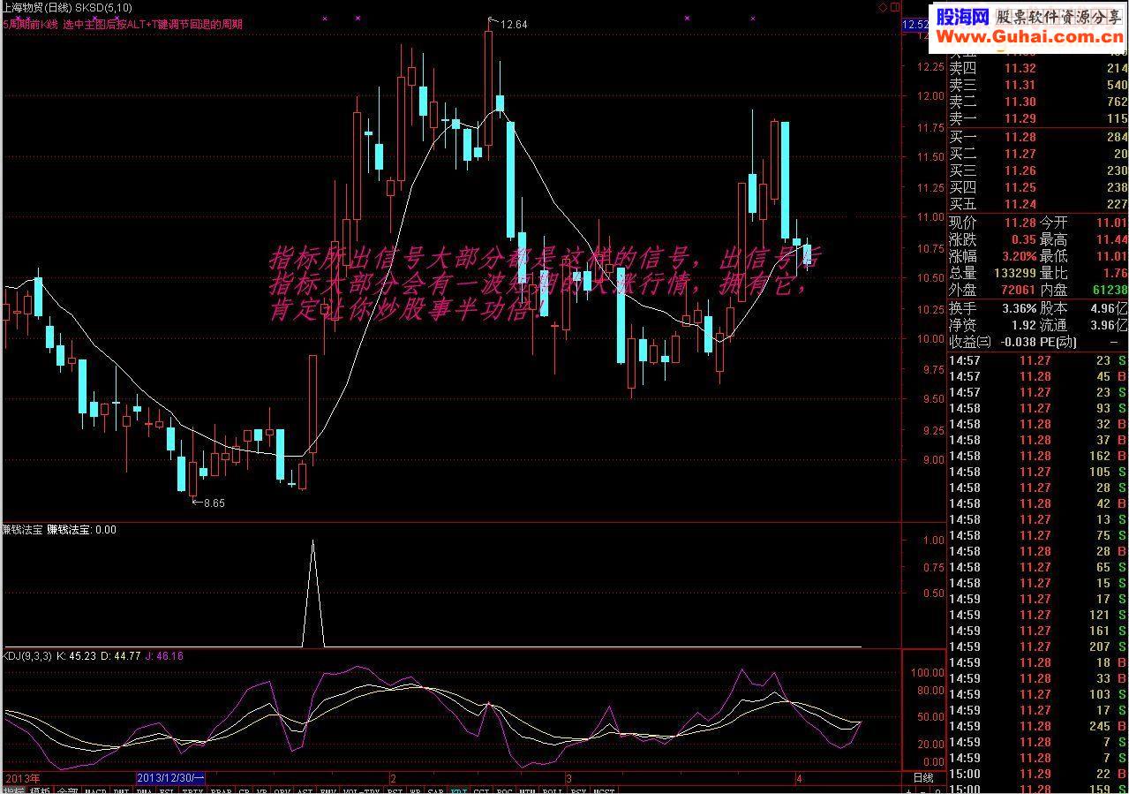The height and width of the screenshot is (794, 1129).
Task: Click the 卖四 11.32 order row
Action: click(1038, 68)
